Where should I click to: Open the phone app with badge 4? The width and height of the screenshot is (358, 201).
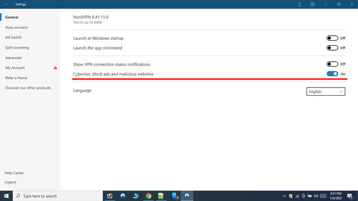click(175, 196)
